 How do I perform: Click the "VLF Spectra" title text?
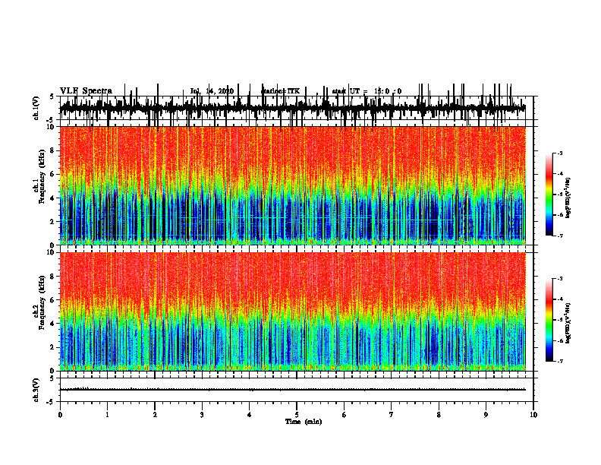tap(86, 91)
